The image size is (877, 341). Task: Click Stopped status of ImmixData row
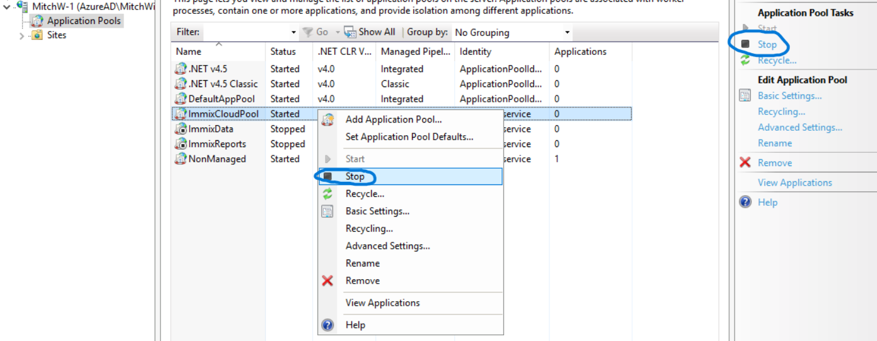coord(288,129)
